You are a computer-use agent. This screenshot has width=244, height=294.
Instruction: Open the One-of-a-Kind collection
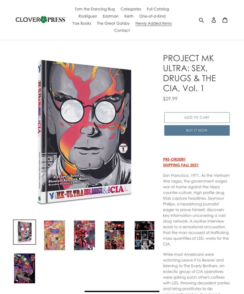coord(152,16)
